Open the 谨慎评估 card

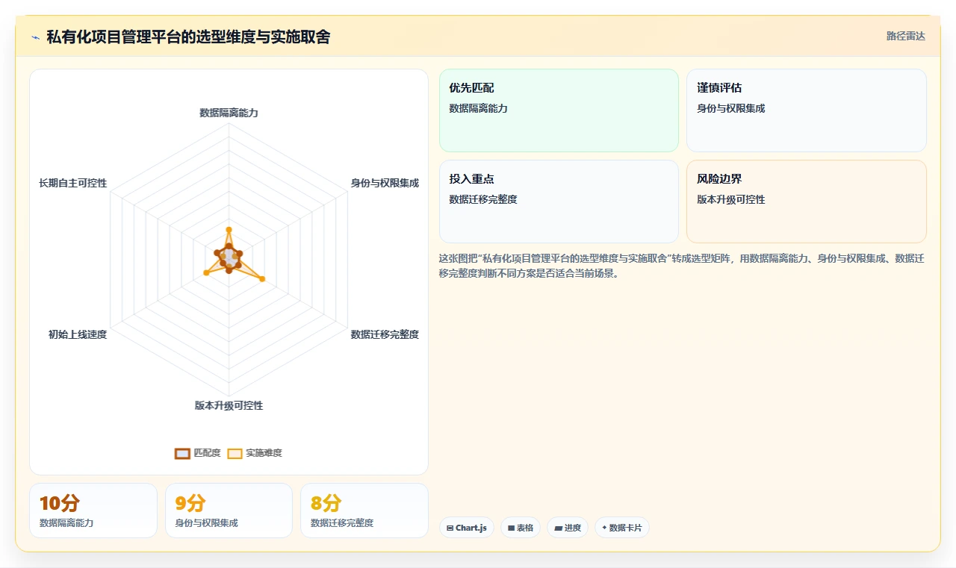tap(807, 110)
